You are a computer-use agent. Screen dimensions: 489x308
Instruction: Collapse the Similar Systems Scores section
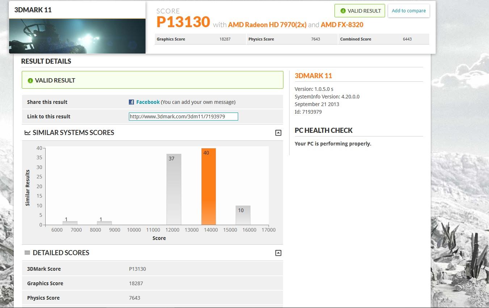pos(278,133)
